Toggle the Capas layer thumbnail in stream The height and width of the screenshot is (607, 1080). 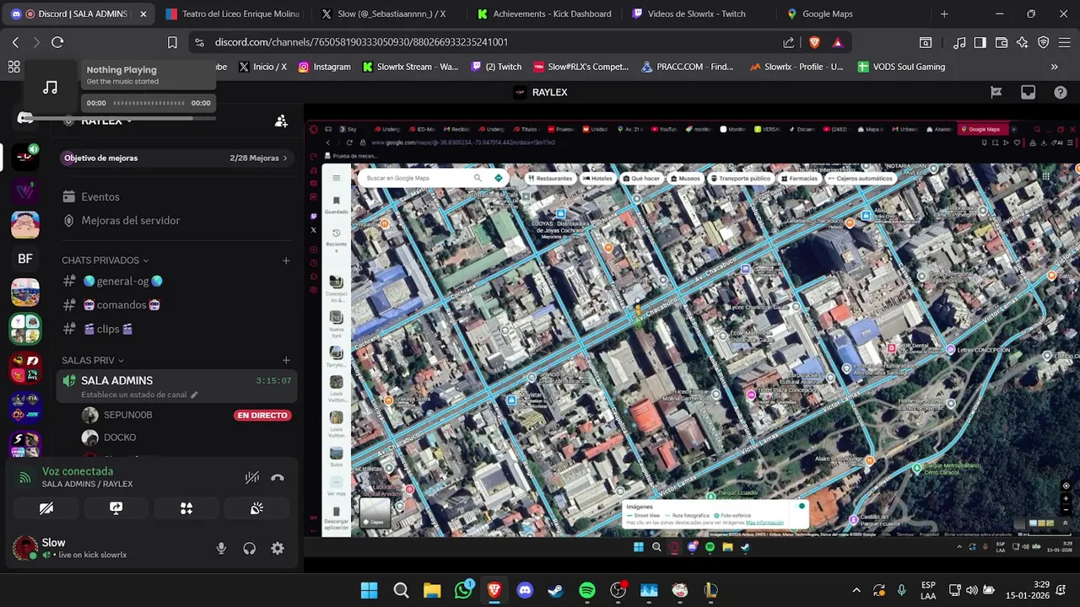click(375, 513)
